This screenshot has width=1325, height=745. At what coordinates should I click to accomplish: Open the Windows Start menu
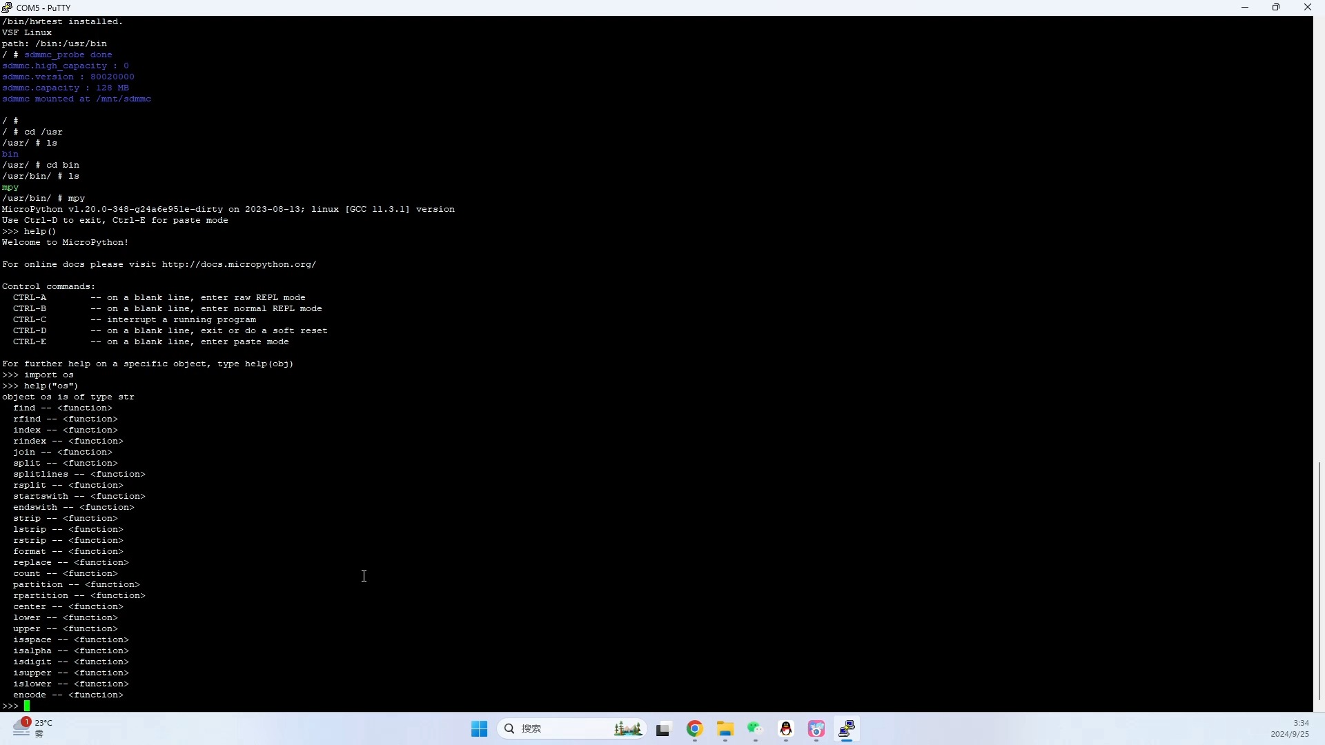479,729
